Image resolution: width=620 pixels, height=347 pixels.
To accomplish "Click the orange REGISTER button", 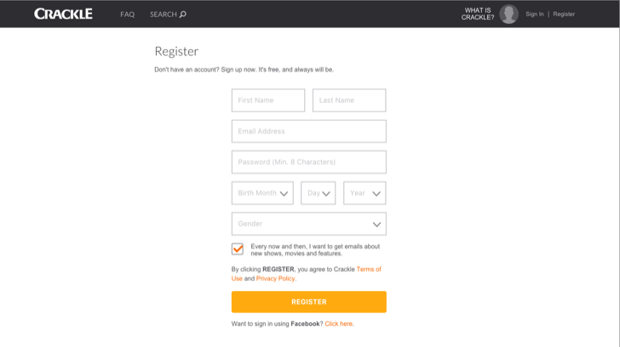I will (x=309, y=302).
